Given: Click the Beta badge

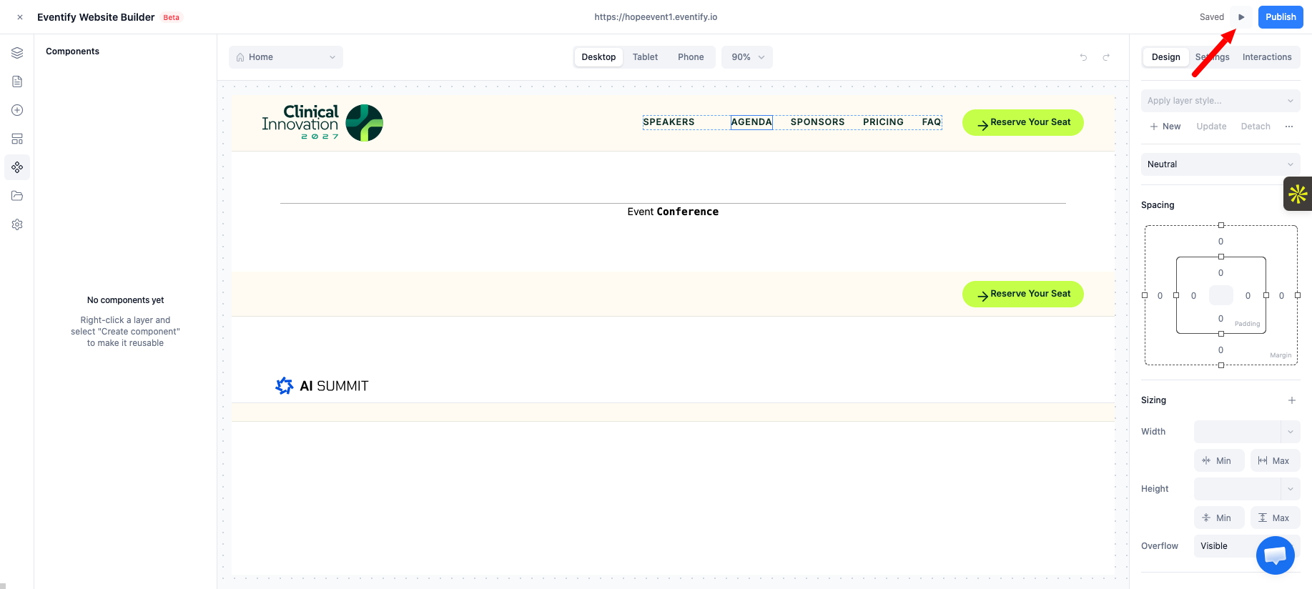Looking at the screenshot, I should [172, 17].
